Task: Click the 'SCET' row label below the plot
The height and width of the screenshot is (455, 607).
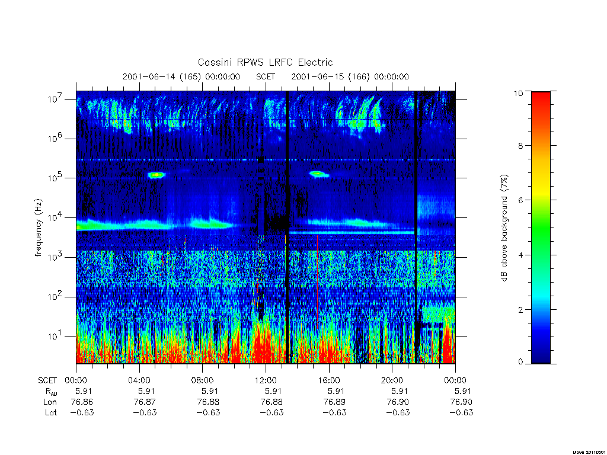Action: pyautogui.click(x=47, y=381)
